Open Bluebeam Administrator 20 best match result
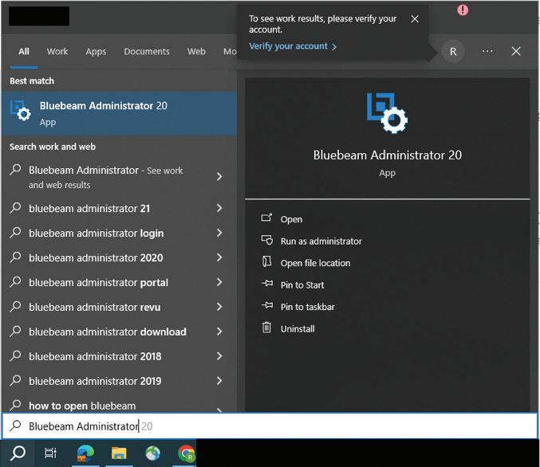The width and height of the screenshot is (540, 467). [x=119, y=114]
